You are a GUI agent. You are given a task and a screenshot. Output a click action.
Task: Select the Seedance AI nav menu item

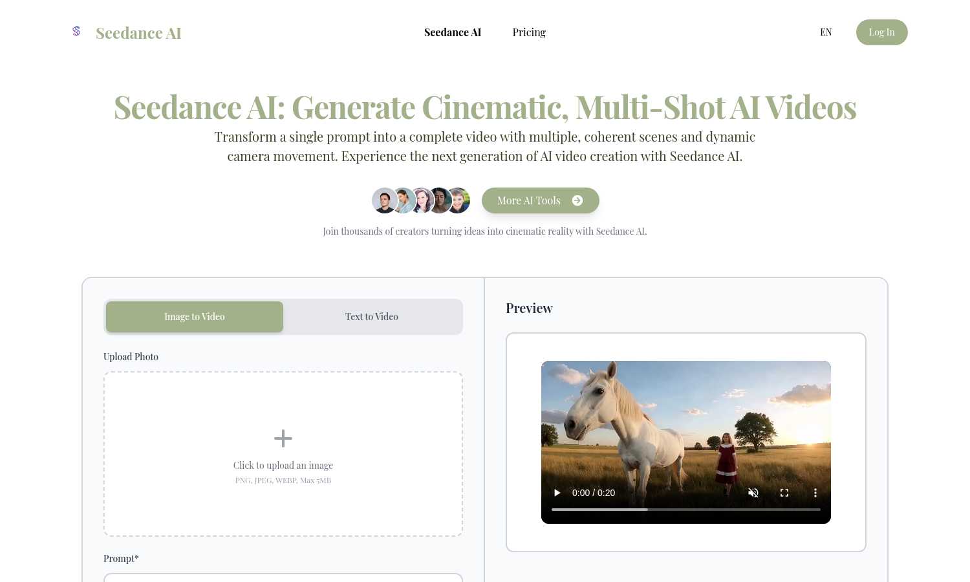coord(453,32)
